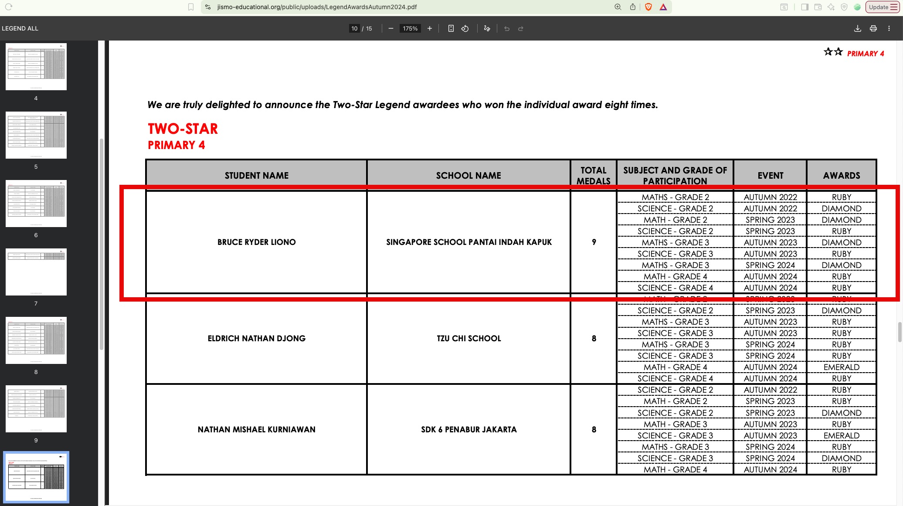Viewport: 903px width, 506px height.
Task: Zoom out with minus button
Action: click(x=391, y=28)
